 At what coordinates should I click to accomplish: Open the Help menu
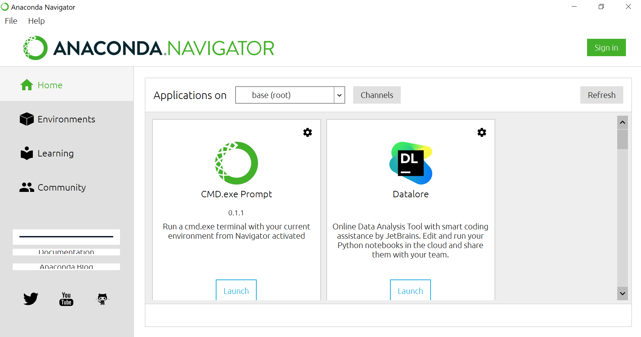pyautogui.click(x=37, y=21)
